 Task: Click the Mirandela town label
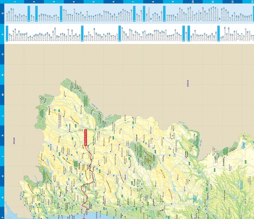point(70,127)
